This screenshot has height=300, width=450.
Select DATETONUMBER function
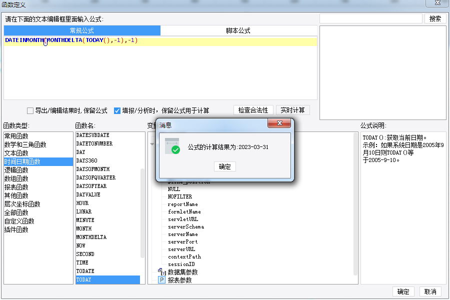tap(108, 143)
